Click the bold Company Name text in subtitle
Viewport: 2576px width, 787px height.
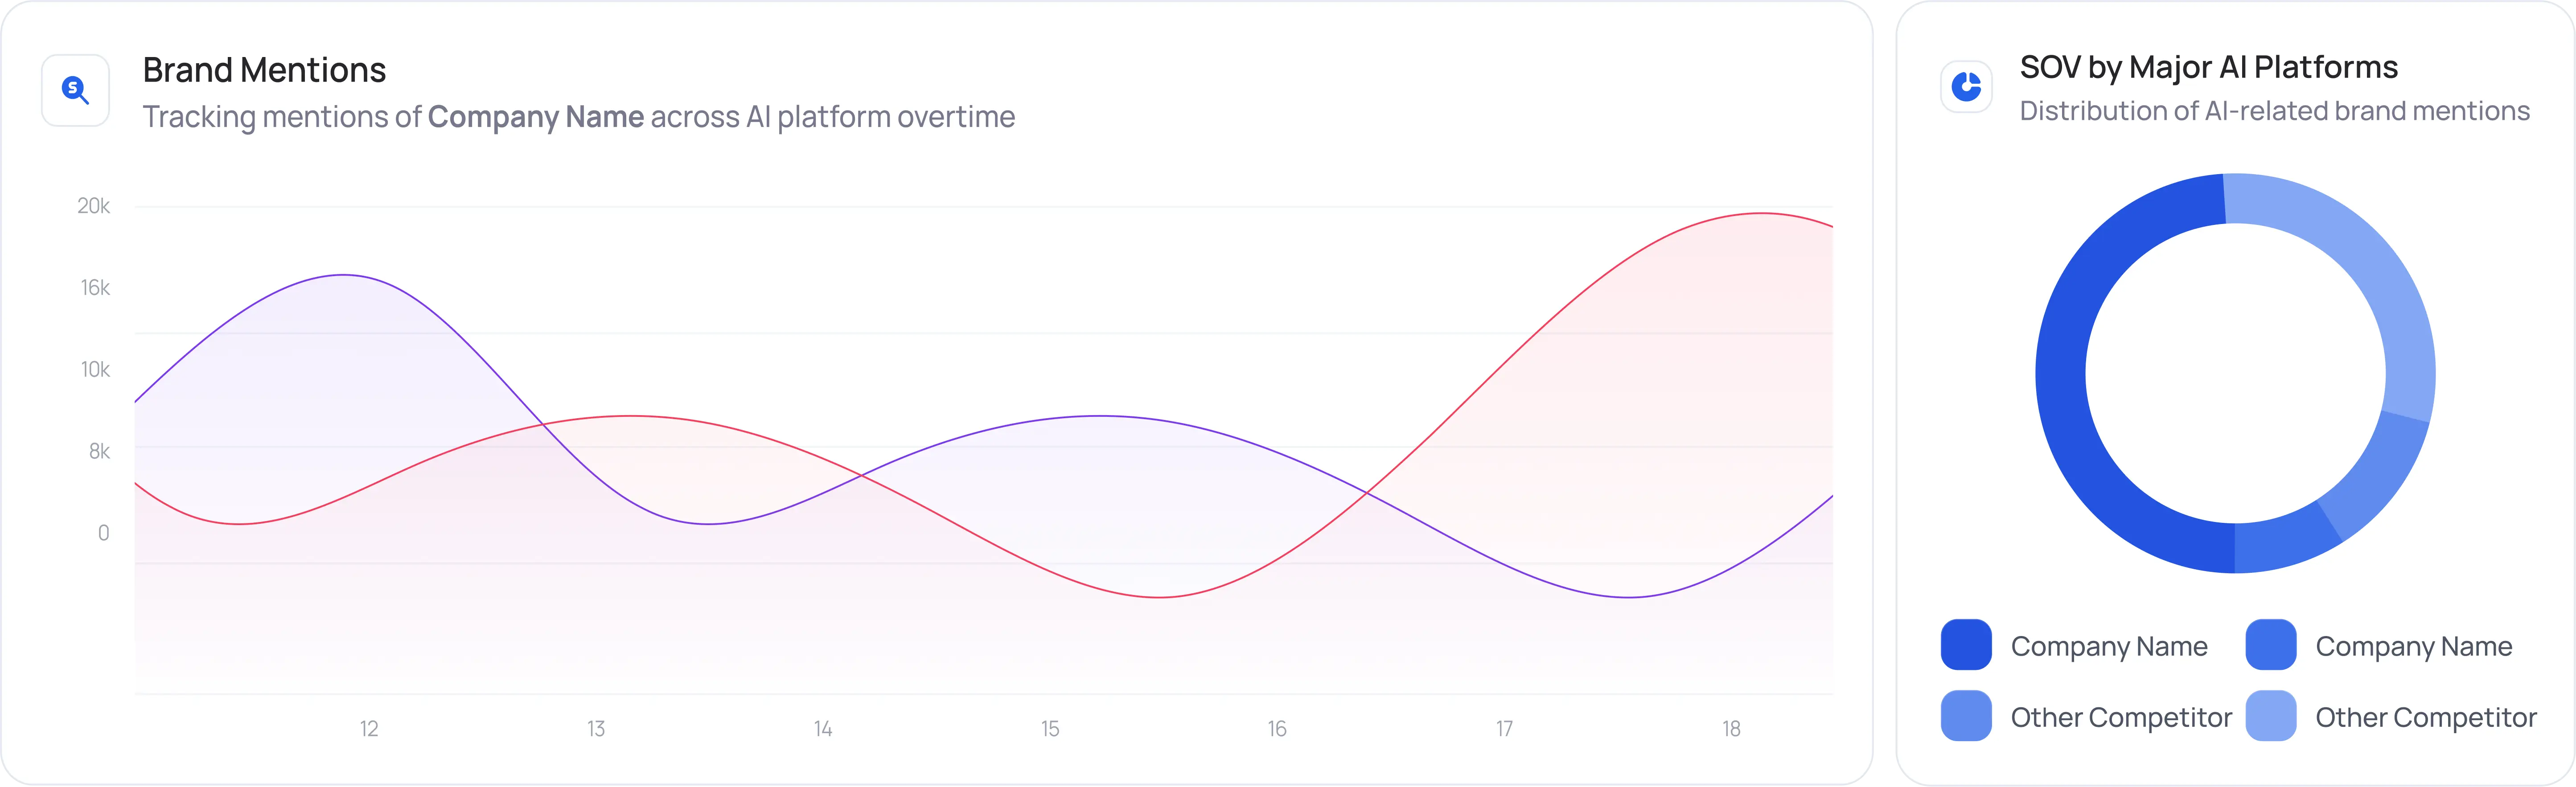click(x=536, y=117)
